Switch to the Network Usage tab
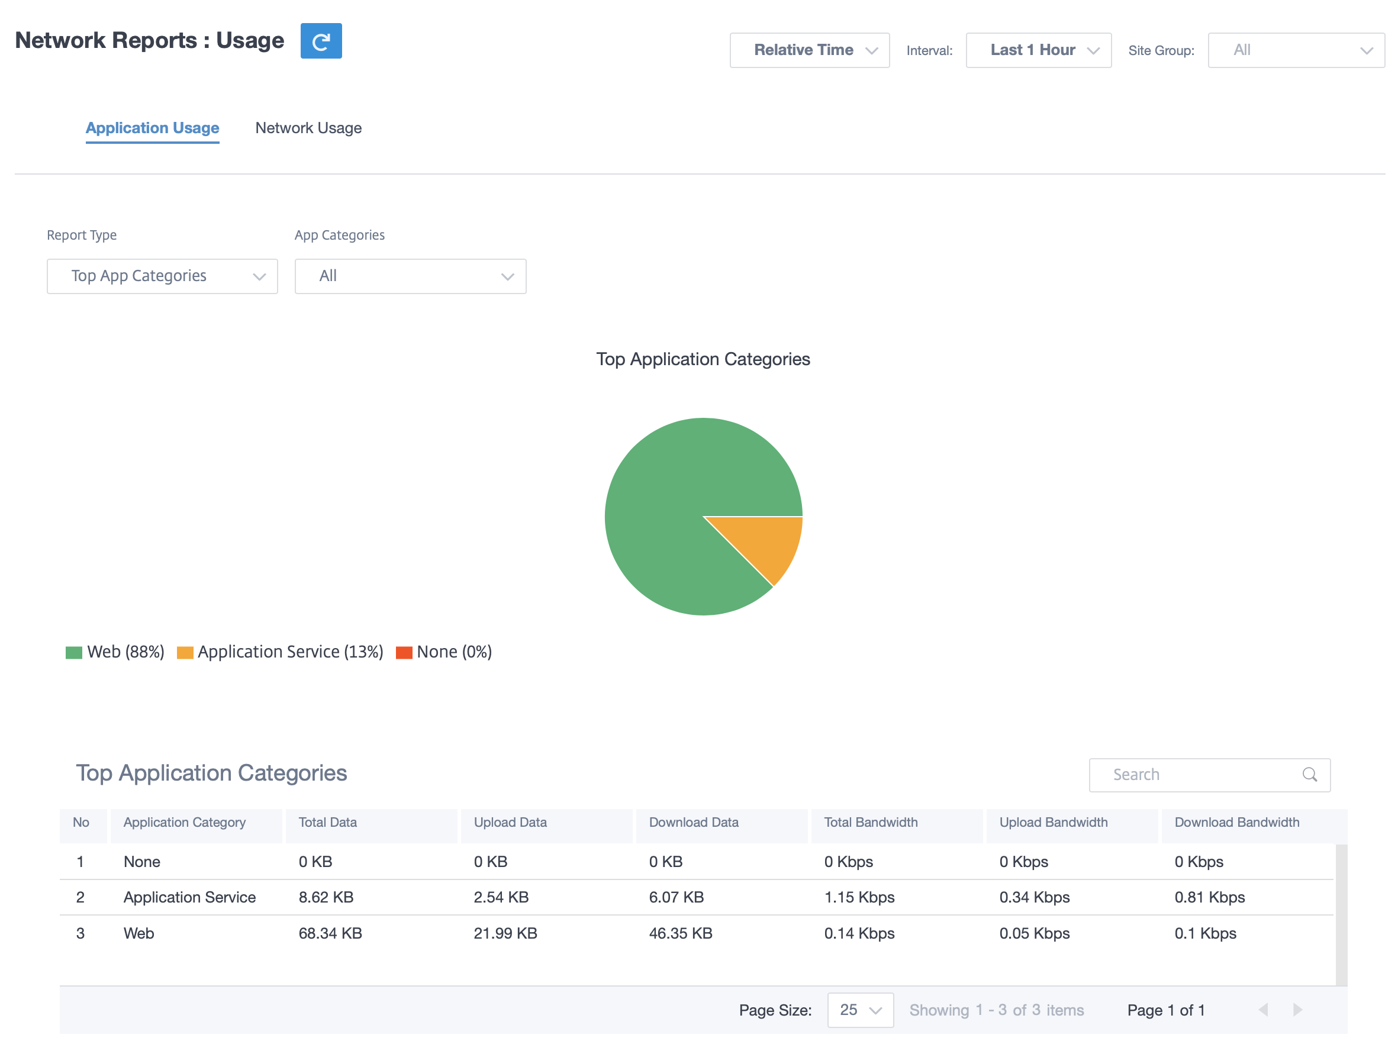The width and height of the screenshot is (1398, 1057). (308, 128)
